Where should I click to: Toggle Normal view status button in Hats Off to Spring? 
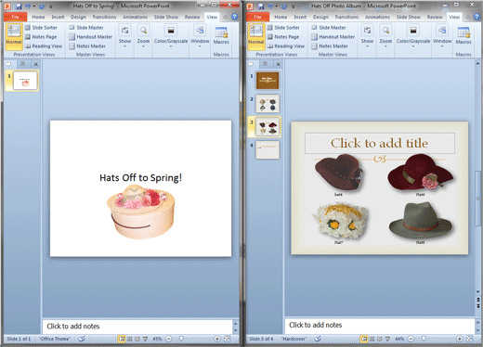pyautogui.click(x=122, y=339)
